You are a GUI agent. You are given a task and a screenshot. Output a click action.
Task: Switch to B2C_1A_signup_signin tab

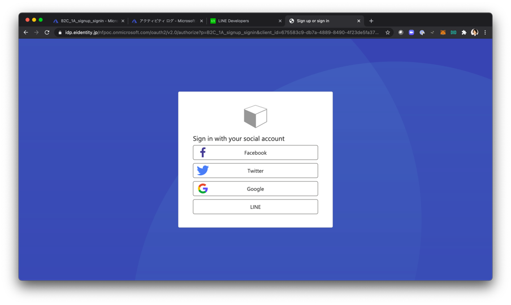point(89,21)
